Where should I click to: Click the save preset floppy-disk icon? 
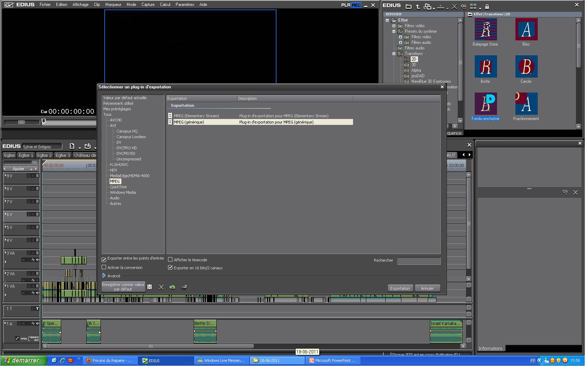tap(150, 287)
